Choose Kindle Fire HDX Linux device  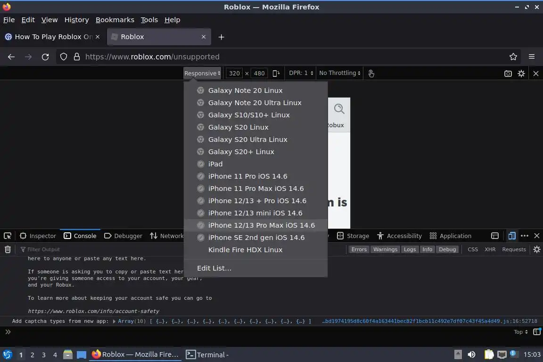click(255, 250)
